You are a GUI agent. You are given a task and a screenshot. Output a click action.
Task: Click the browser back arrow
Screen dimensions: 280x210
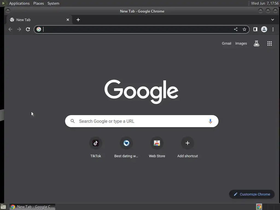tap(10, 29)
